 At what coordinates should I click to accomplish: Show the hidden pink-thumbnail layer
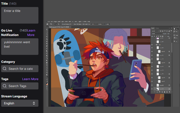pos(152,38)
